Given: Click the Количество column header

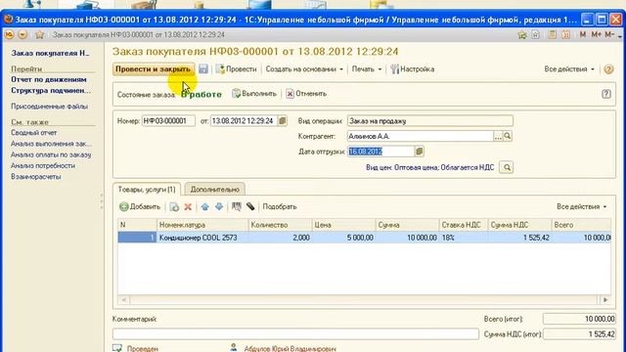Looking at the screenshot, I should (x=280, y=225).
